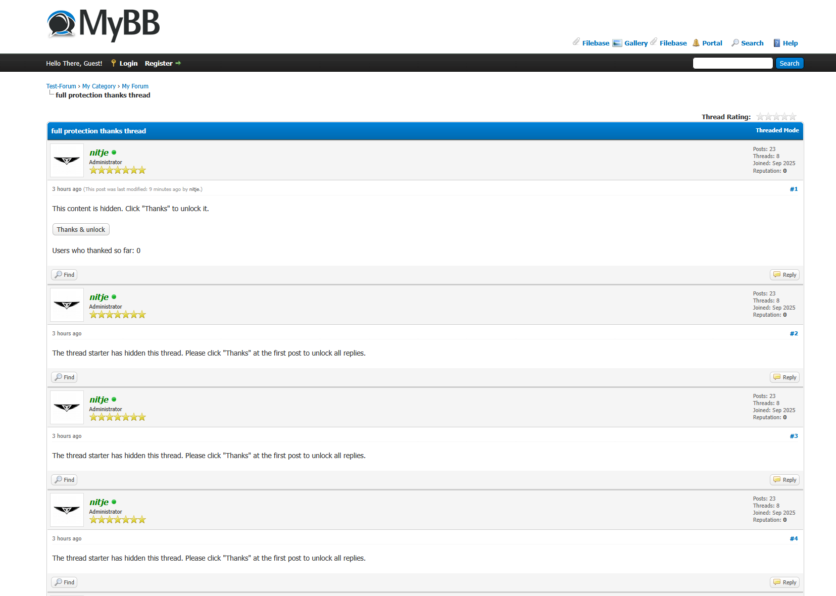Rate thread with the fifth star
The height and width of the screenshot is (596, 836).
tap(793, 117)
